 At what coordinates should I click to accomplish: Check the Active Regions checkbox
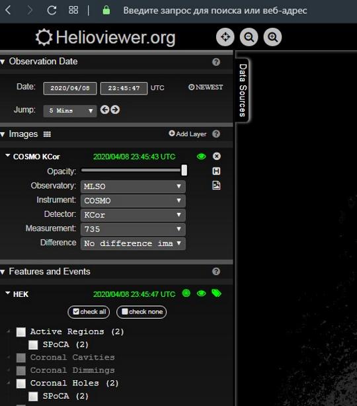click(21, 332)
